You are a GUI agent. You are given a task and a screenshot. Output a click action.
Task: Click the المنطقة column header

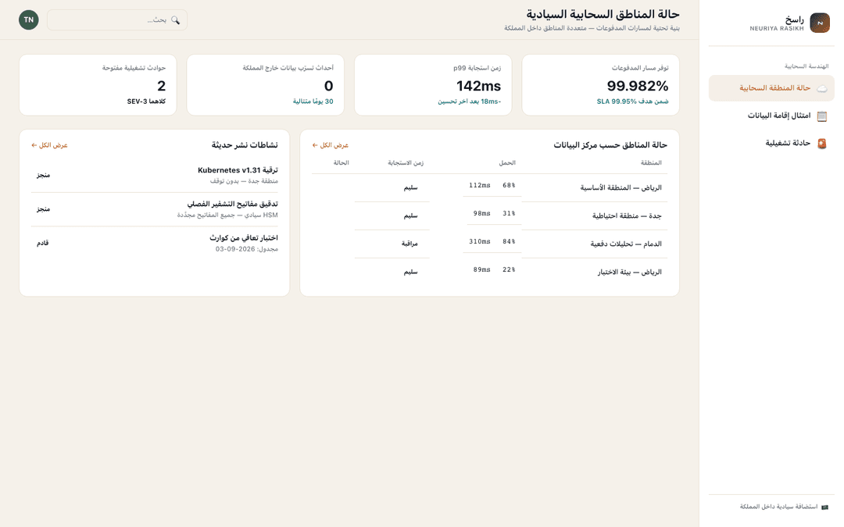pos(651,162)
